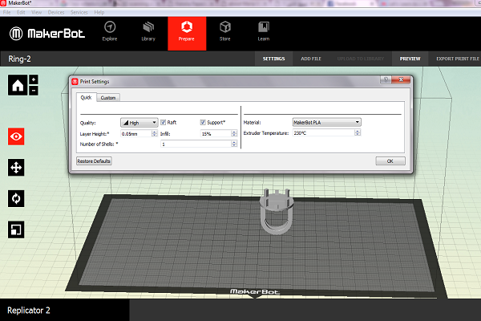481x321 pixels.
Task: Toggle the Raft checkbox
Action: pos(164,122)
